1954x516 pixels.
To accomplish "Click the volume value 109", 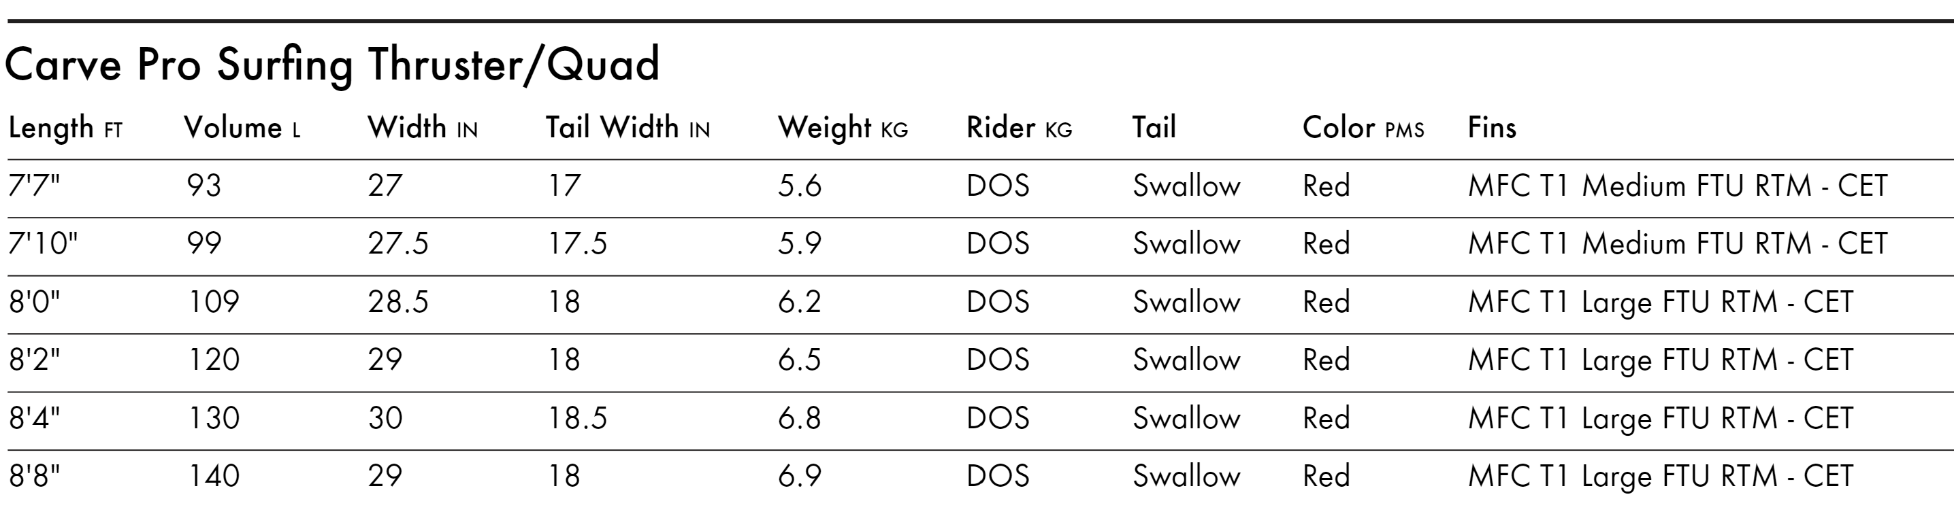I will tap(214, 302).
